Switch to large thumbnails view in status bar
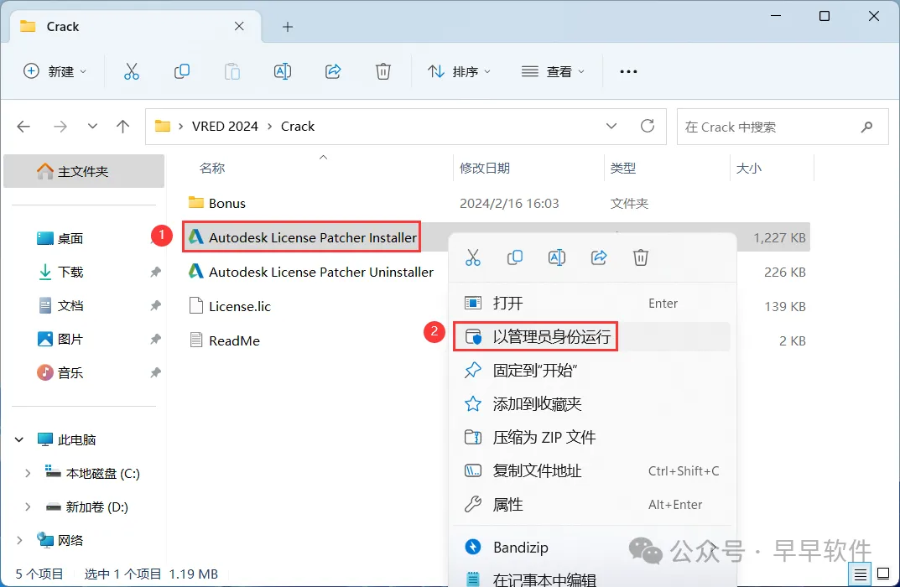900x587 pixels. (883, 574)
